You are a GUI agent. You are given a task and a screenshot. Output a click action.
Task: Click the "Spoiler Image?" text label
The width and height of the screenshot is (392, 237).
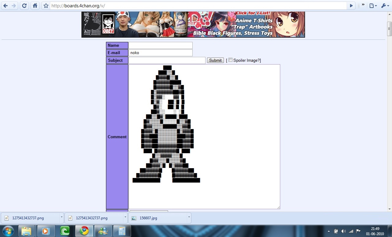click(246, 60)
